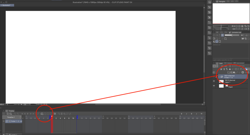The image size is (250, 135).
Task: Click frame 24 on the timeline ruler
Action: [103, 118]
